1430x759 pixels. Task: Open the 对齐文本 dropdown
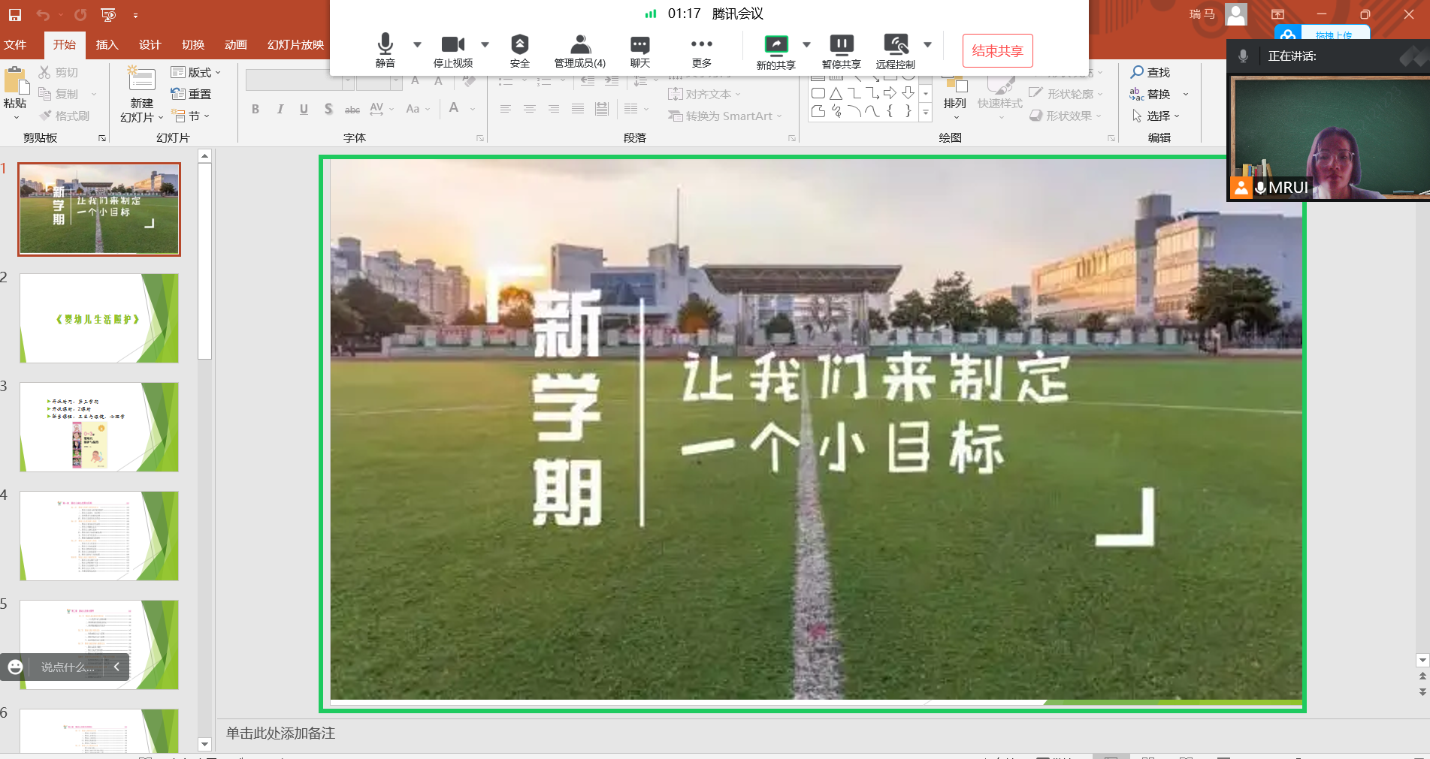705,94
